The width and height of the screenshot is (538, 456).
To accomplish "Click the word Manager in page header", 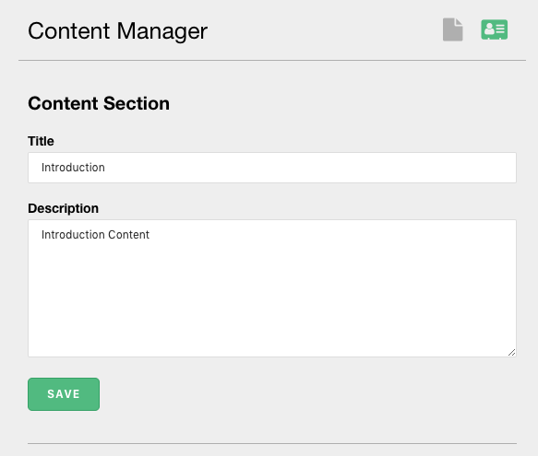I will coord(161,31).
